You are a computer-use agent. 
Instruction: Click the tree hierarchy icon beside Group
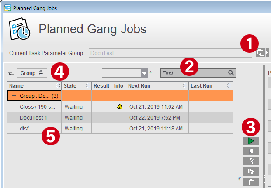(11, 74)
